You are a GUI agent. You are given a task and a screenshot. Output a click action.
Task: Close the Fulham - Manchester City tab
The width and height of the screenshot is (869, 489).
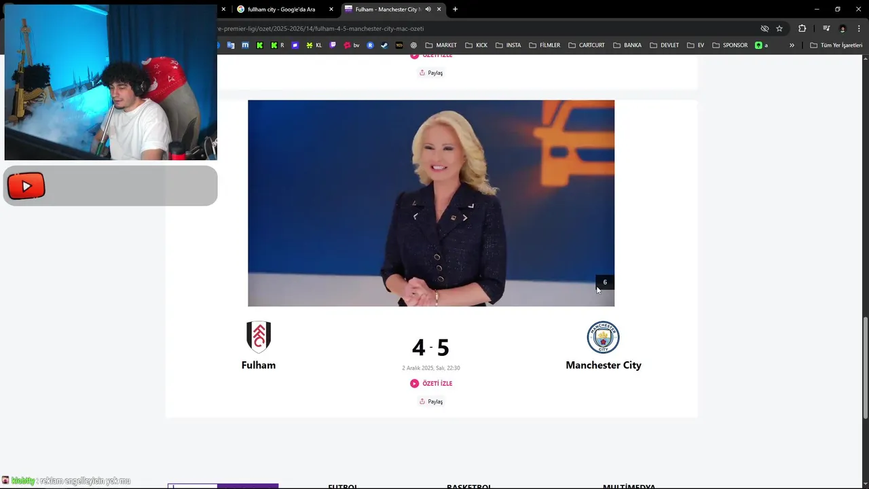(439, 10)
